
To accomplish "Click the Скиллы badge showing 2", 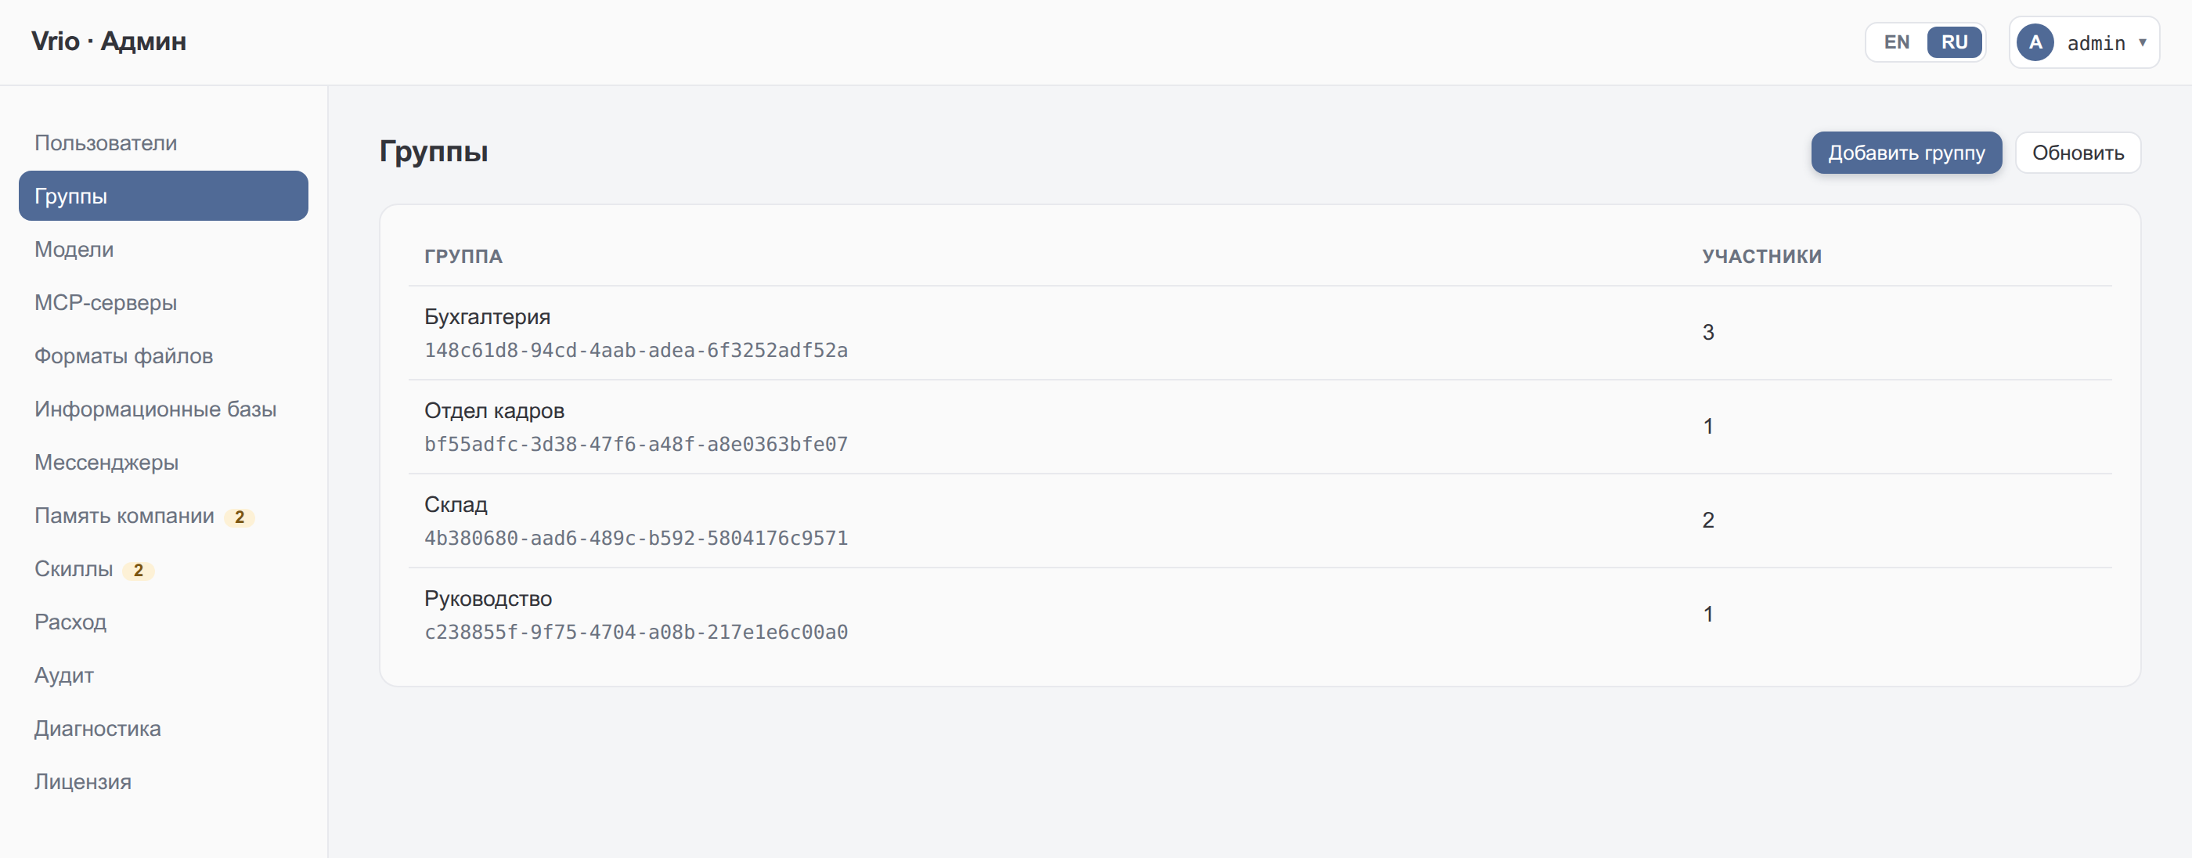I will tap(138, 570).
